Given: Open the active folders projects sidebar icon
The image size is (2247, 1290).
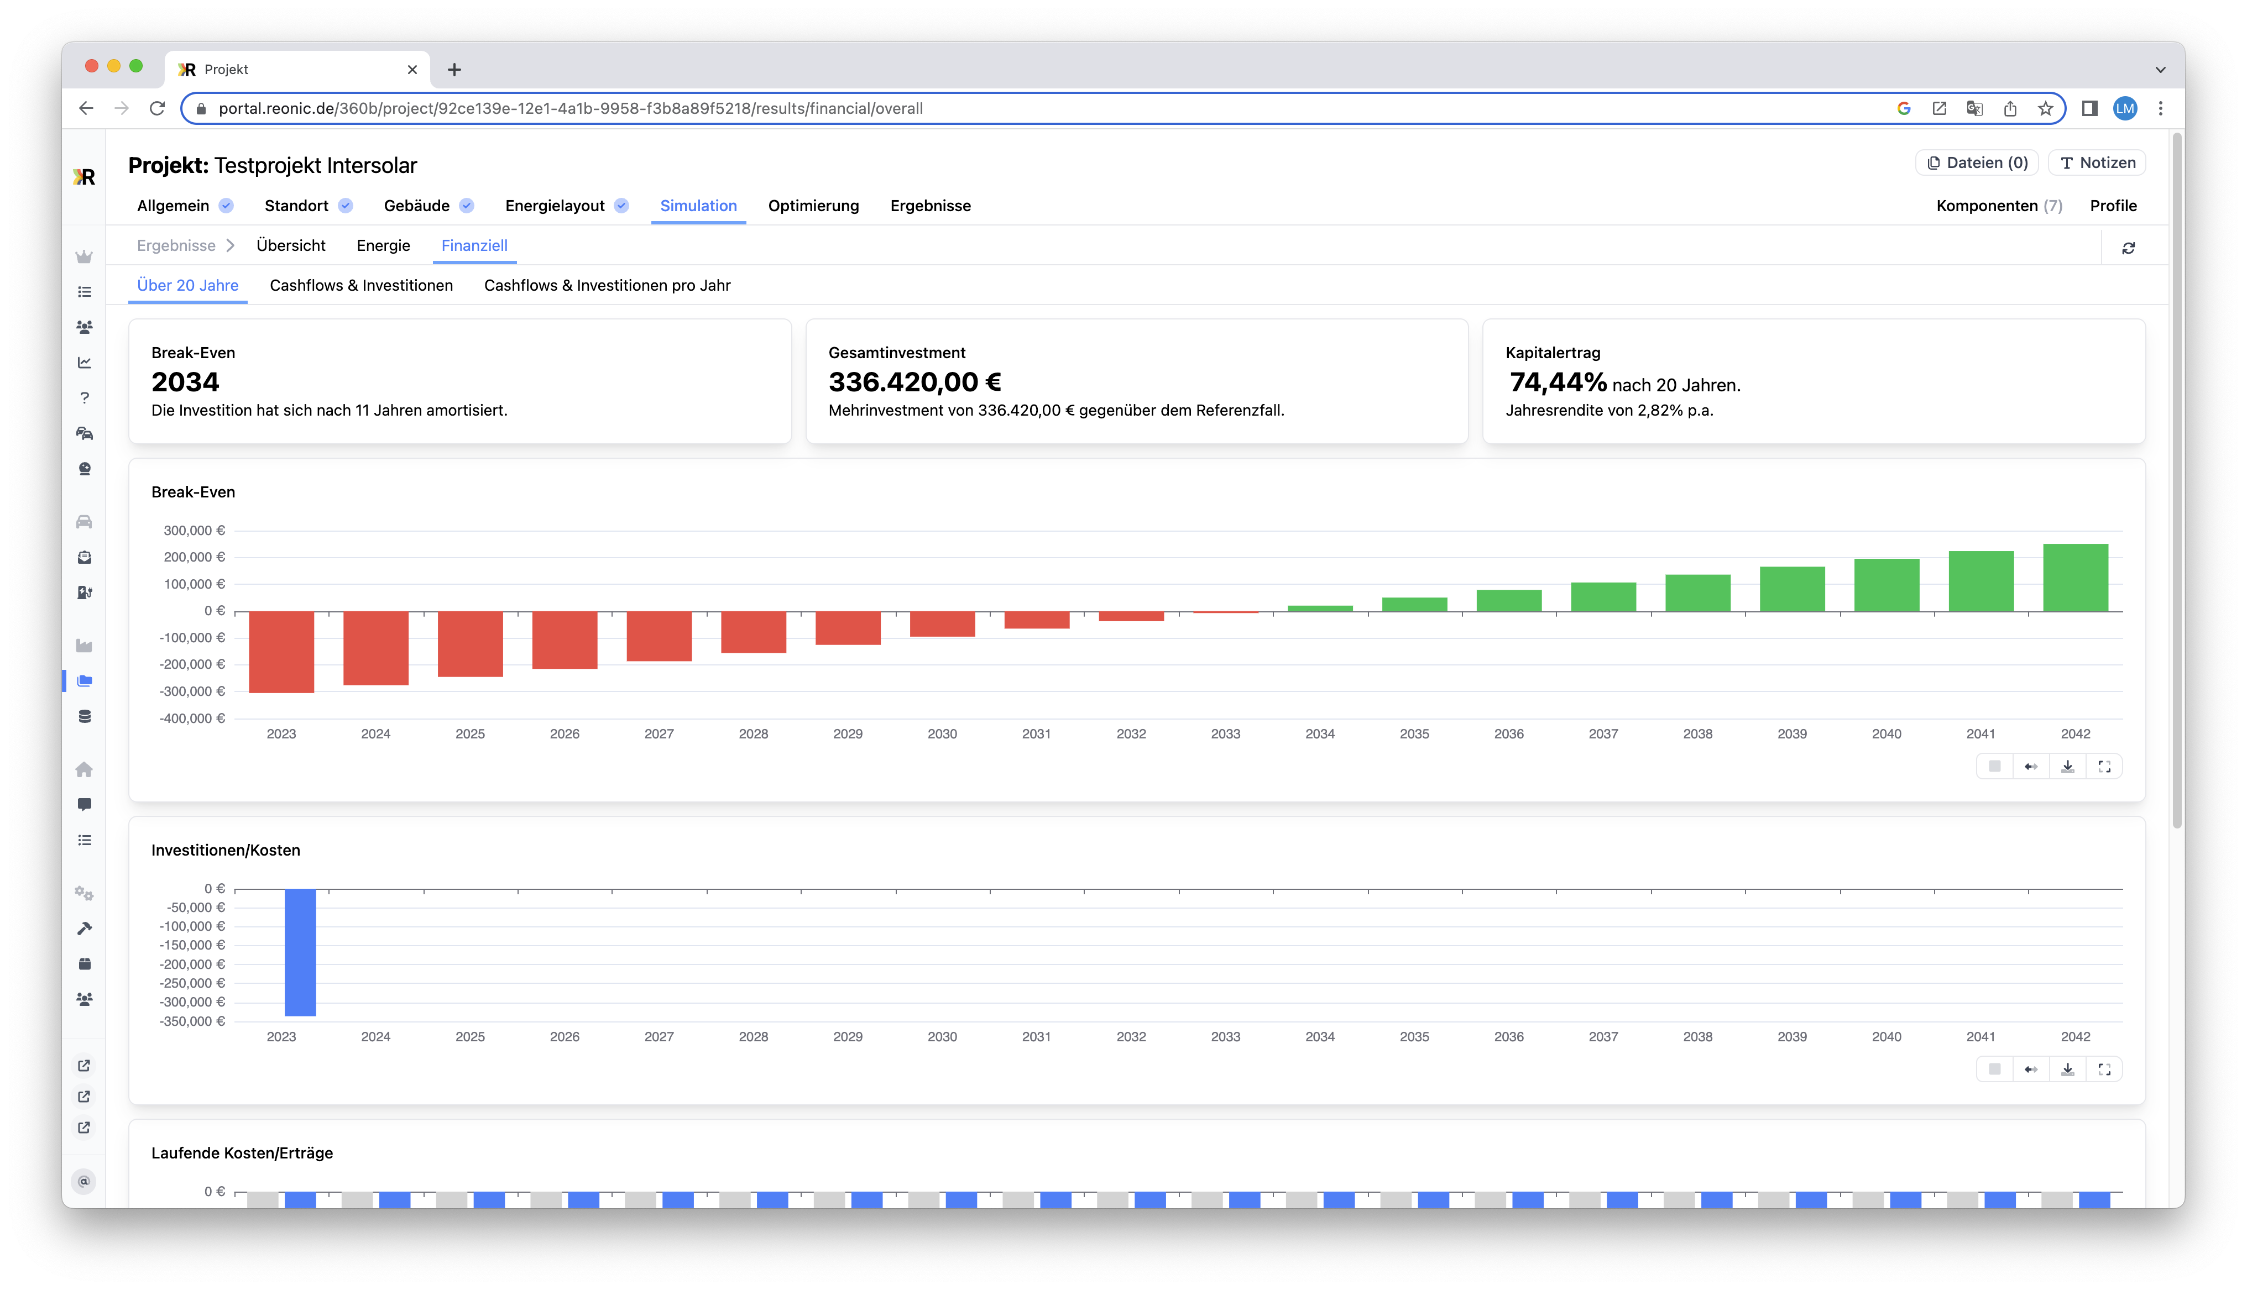Looking at the screenshot, I should tap(84, 681).
